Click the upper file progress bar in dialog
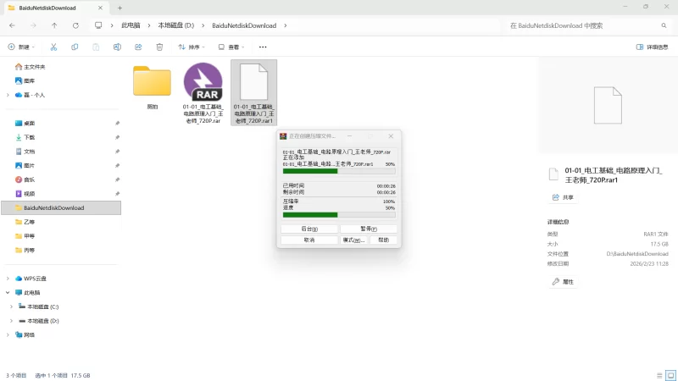This screenshot has height=381, width=678. tap(339, 171)
